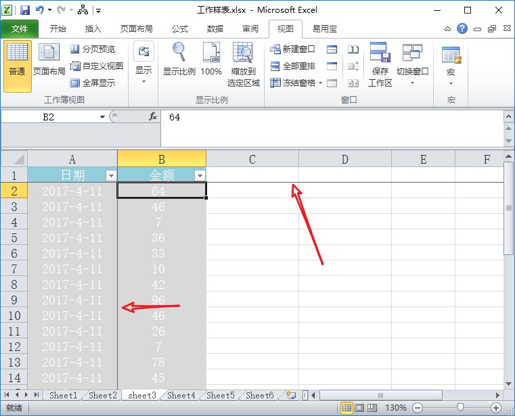Switch to Sheet1 worksheet tab
This screenshot has width=515, height=416.
pos(63,395)
